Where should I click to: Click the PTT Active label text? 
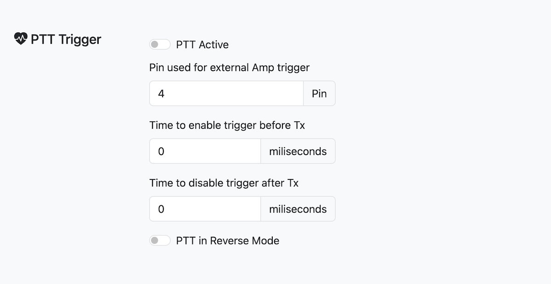point(202,45)
